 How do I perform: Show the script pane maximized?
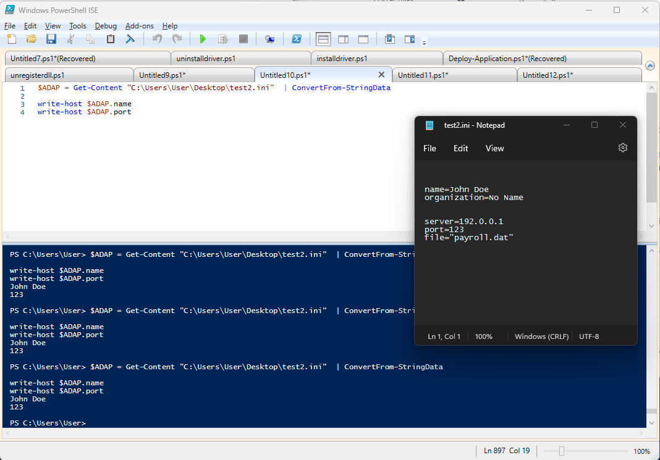(x=363, y=39)
